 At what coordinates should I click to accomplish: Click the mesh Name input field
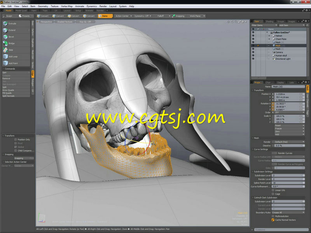(x=288, y=87)
